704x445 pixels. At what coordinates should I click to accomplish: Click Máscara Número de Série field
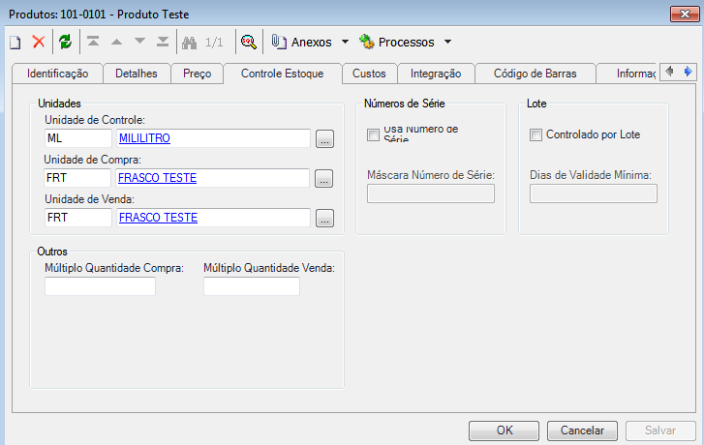[x=431, y=193]
